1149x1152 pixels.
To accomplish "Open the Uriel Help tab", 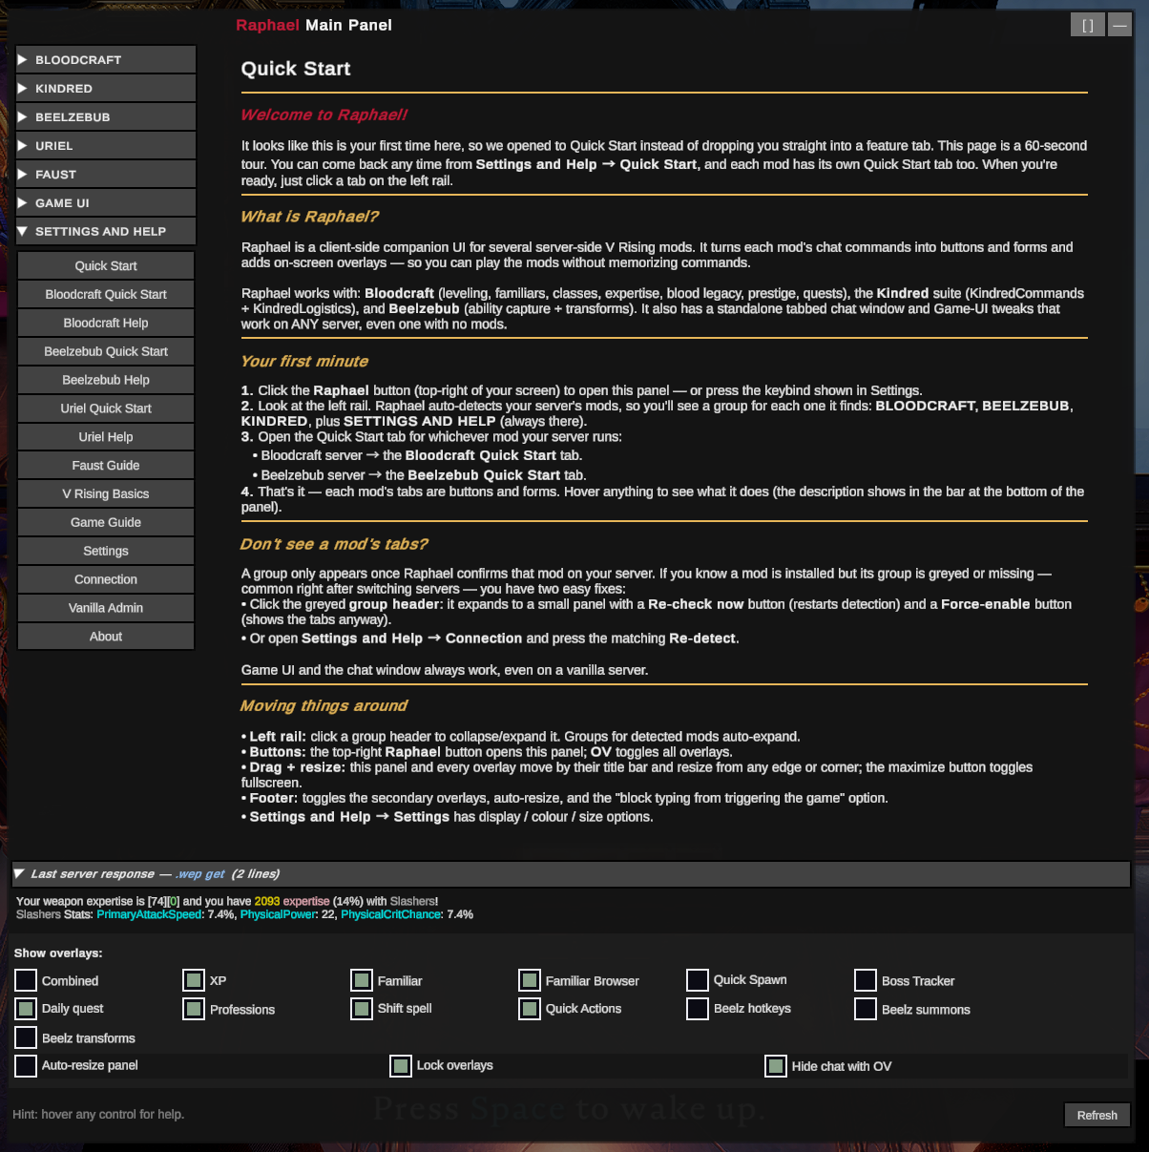I will [106, 437].
